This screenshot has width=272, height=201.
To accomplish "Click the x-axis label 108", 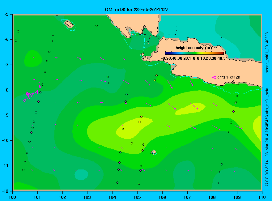I will click(x=212, y=197).
